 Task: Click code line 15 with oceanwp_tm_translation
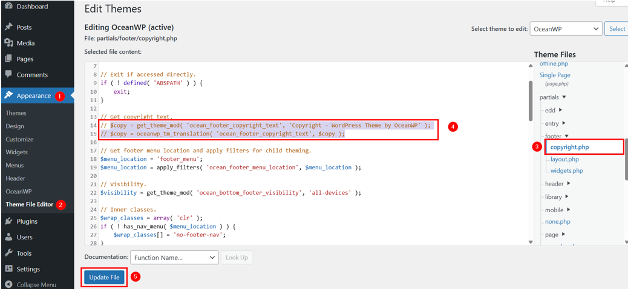pyautogui.click(x=223, y=134)
